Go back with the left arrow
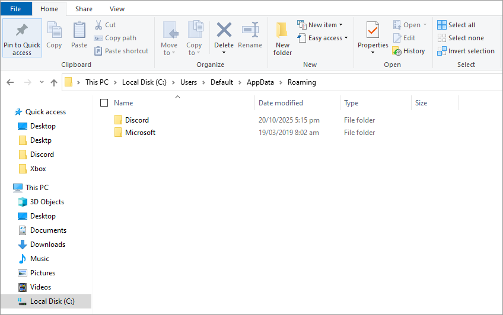 tap(10, 82)
